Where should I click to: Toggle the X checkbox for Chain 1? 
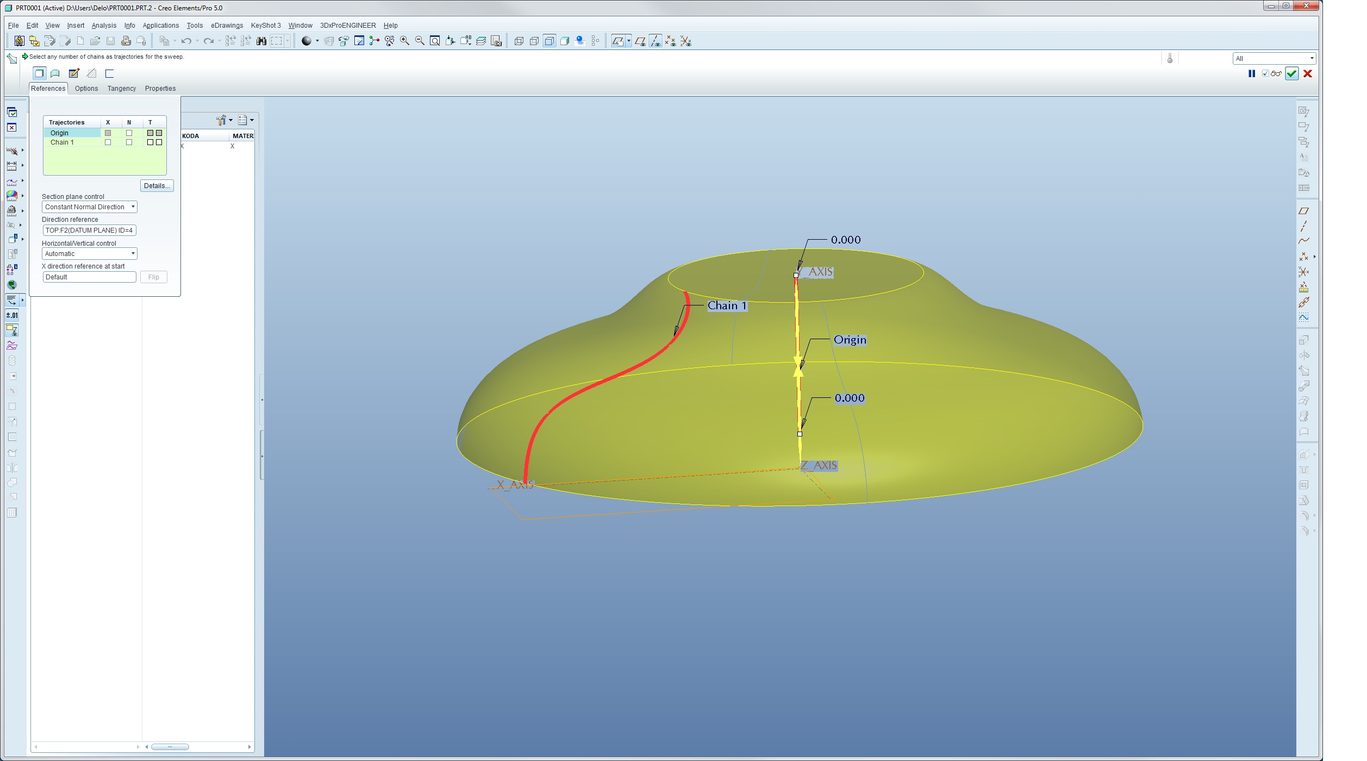[108, 142]
